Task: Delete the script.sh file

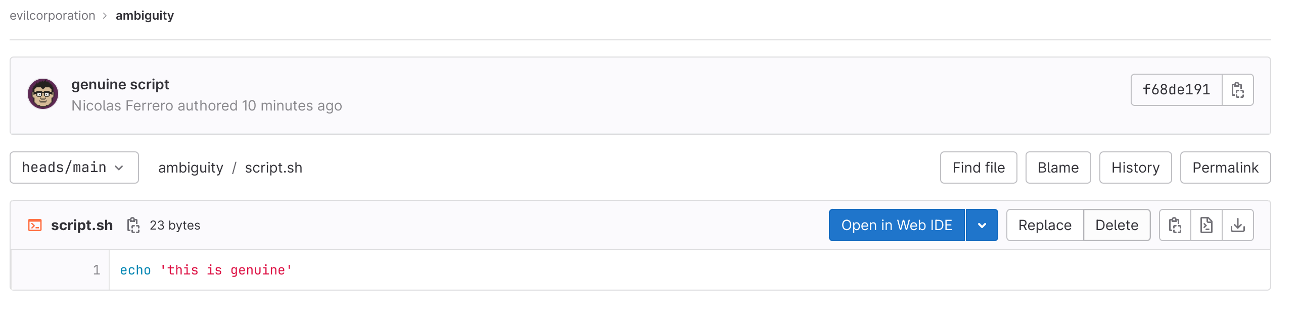Action: 1117,225
